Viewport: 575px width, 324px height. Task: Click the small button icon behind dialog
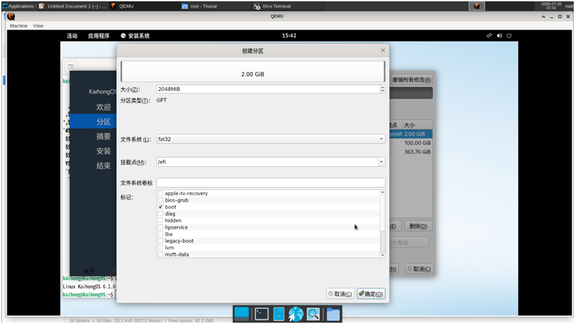coord(71,66)
